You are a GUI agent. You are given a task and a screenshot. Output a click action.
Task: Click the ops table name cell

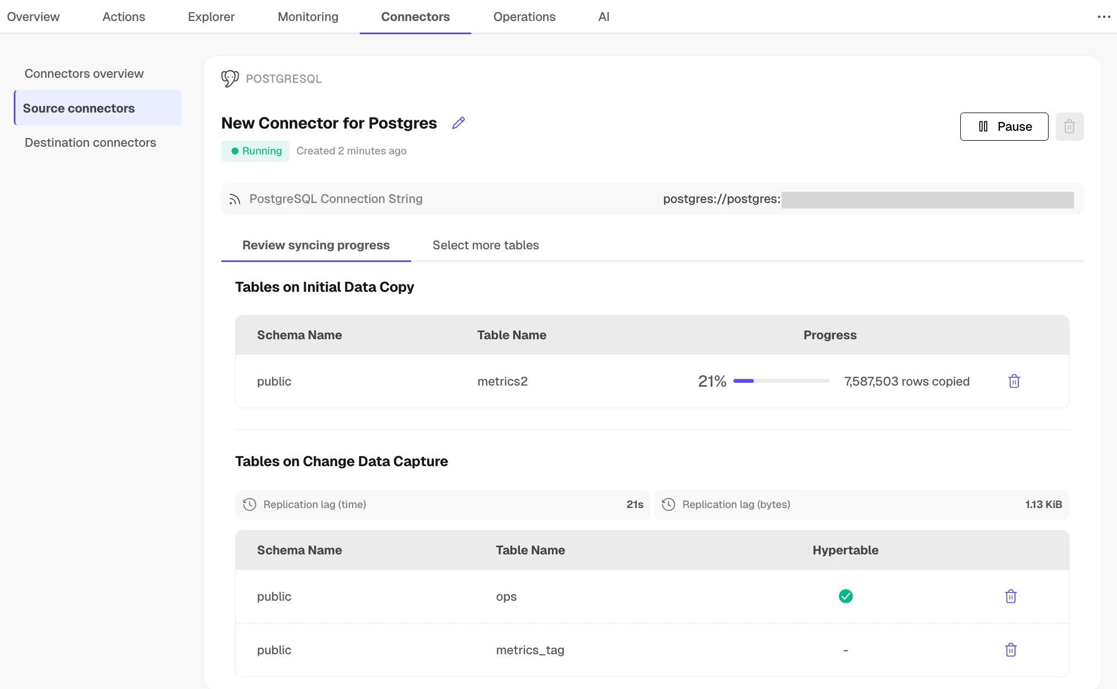506,596
